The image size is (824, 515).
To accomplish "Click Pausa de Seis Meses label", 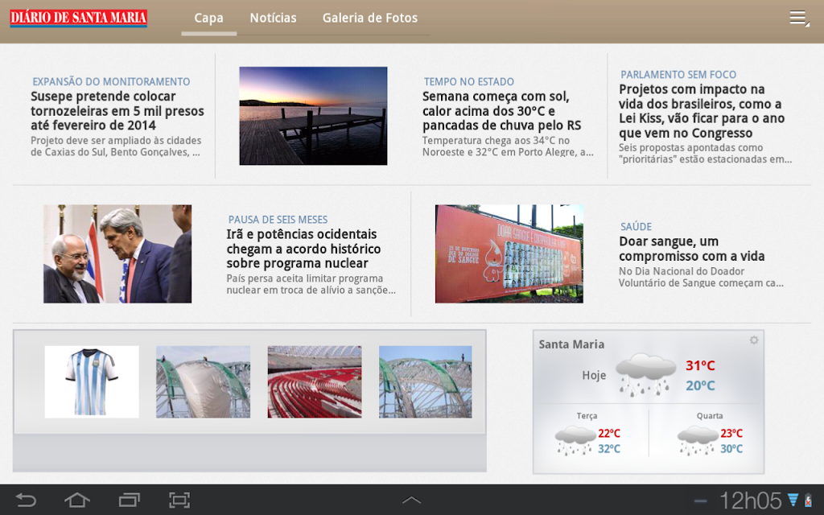I will pos(278,220).
